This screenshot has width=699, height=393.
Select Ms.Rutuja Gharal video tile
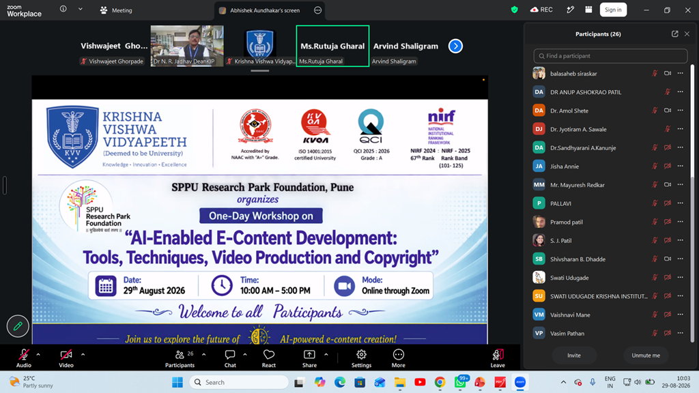pos(332,46)
